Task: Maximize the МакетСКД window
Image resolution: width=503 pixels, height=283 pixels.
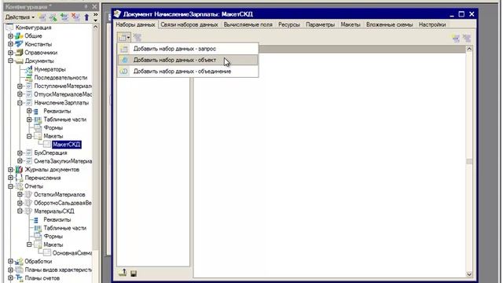Action: (461, 14)
